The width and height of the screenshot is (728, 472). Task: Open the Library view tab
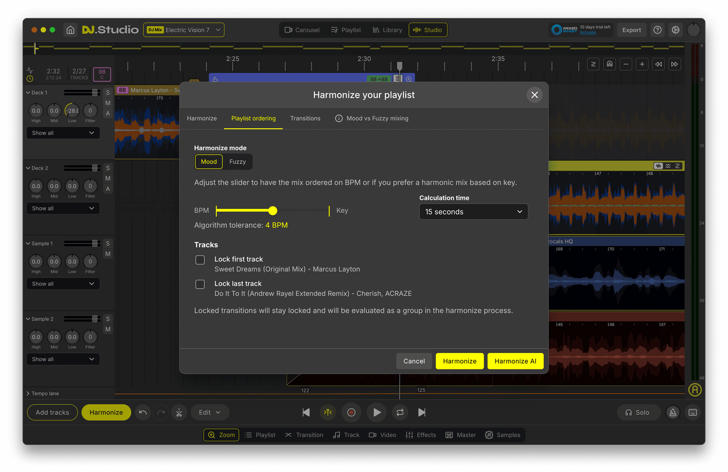coord(387,30)
